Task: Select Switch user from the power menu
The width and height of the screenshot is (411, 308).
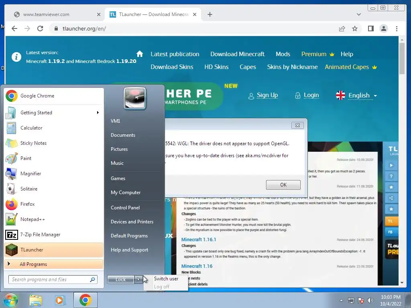Action: tap(166, 279)
